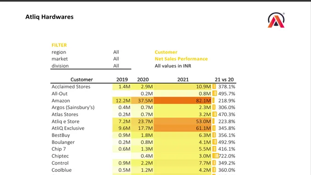The image size is (311, 175).
Task: Select the 2021 column header
Action: click(183, 80)
